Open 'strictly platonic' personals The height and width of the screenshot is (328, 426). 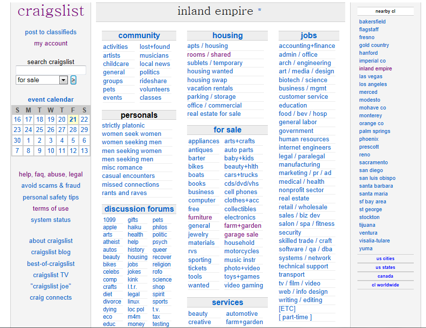(x=123, y=126)
